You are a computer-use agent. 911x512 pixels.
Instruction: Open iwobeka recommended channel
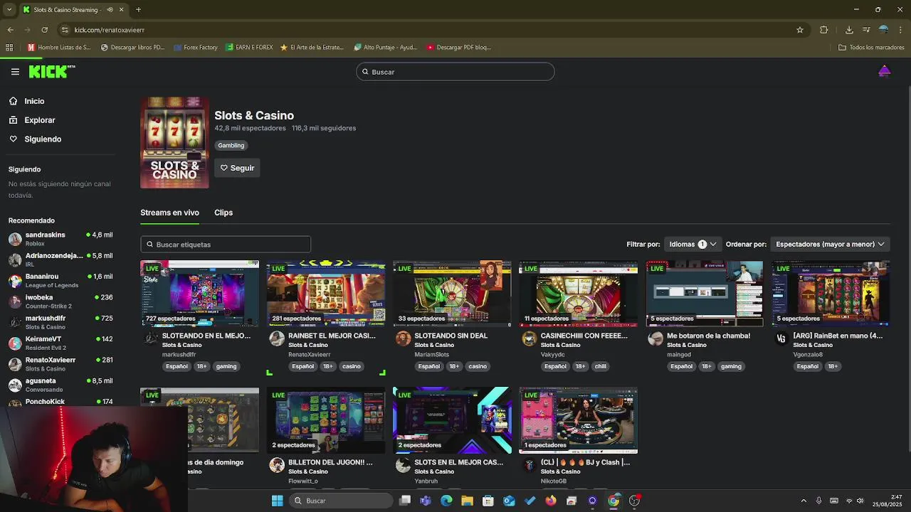tap(60, 301)
